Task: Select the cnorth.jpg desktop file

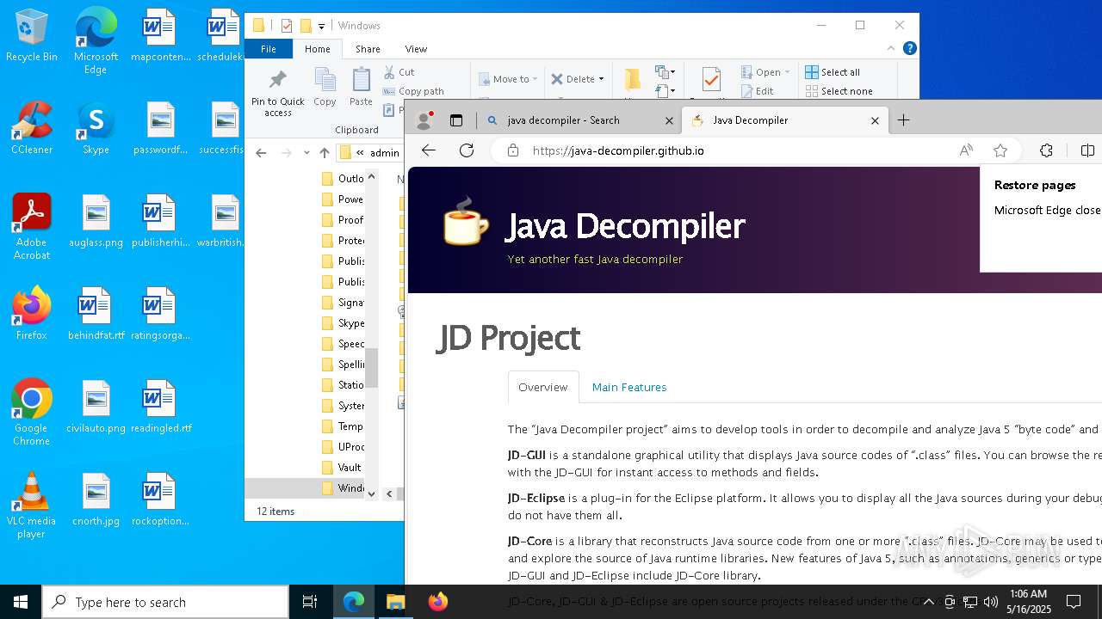Action: 96,500
